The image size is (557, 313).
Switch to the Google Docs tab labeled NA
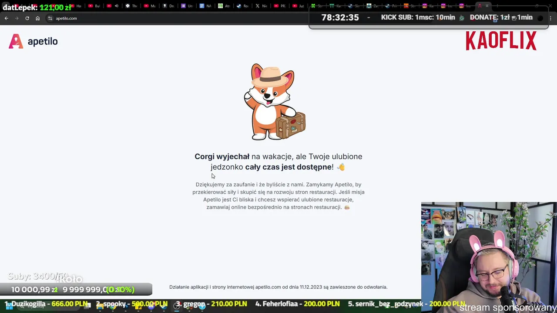tap(205, 6)
